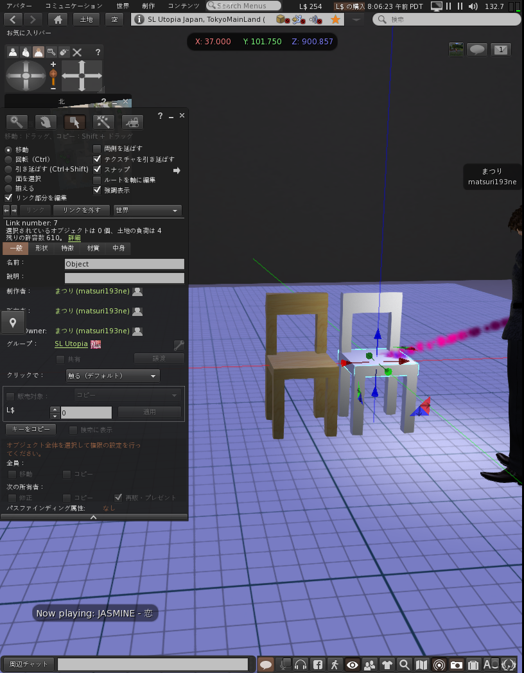Image resolution: width=524 pixels, height=673 pixels.
Task: Select the 引き延ばす (Ctrl+Shift) radio button
Action: click(x=8, y=169)
